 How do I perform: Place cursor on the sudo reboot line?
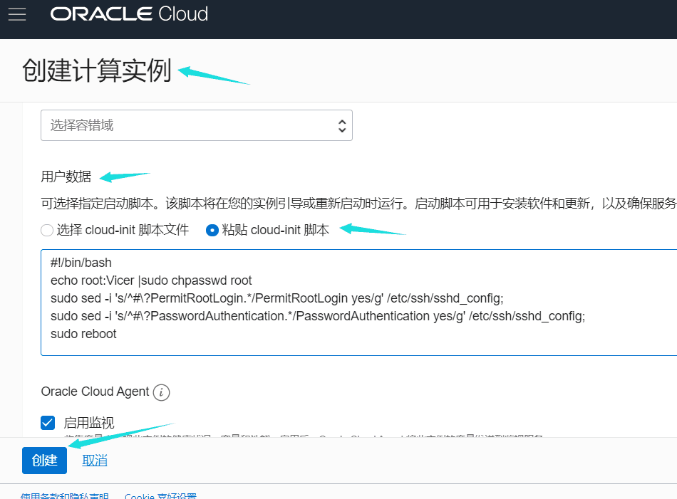pos(83,334)
